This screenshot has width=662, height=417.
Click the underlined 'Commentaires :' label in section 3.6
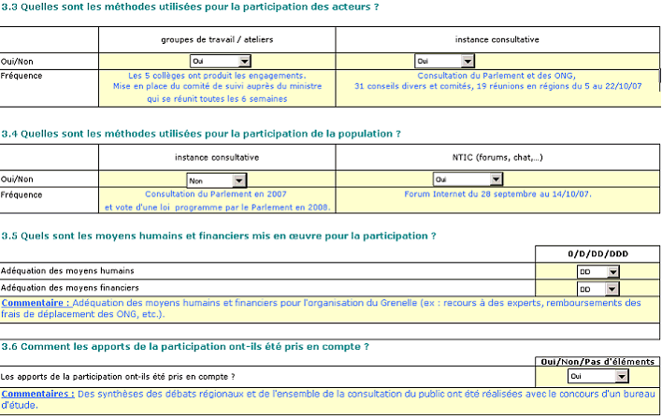click(x=37, y=394)
